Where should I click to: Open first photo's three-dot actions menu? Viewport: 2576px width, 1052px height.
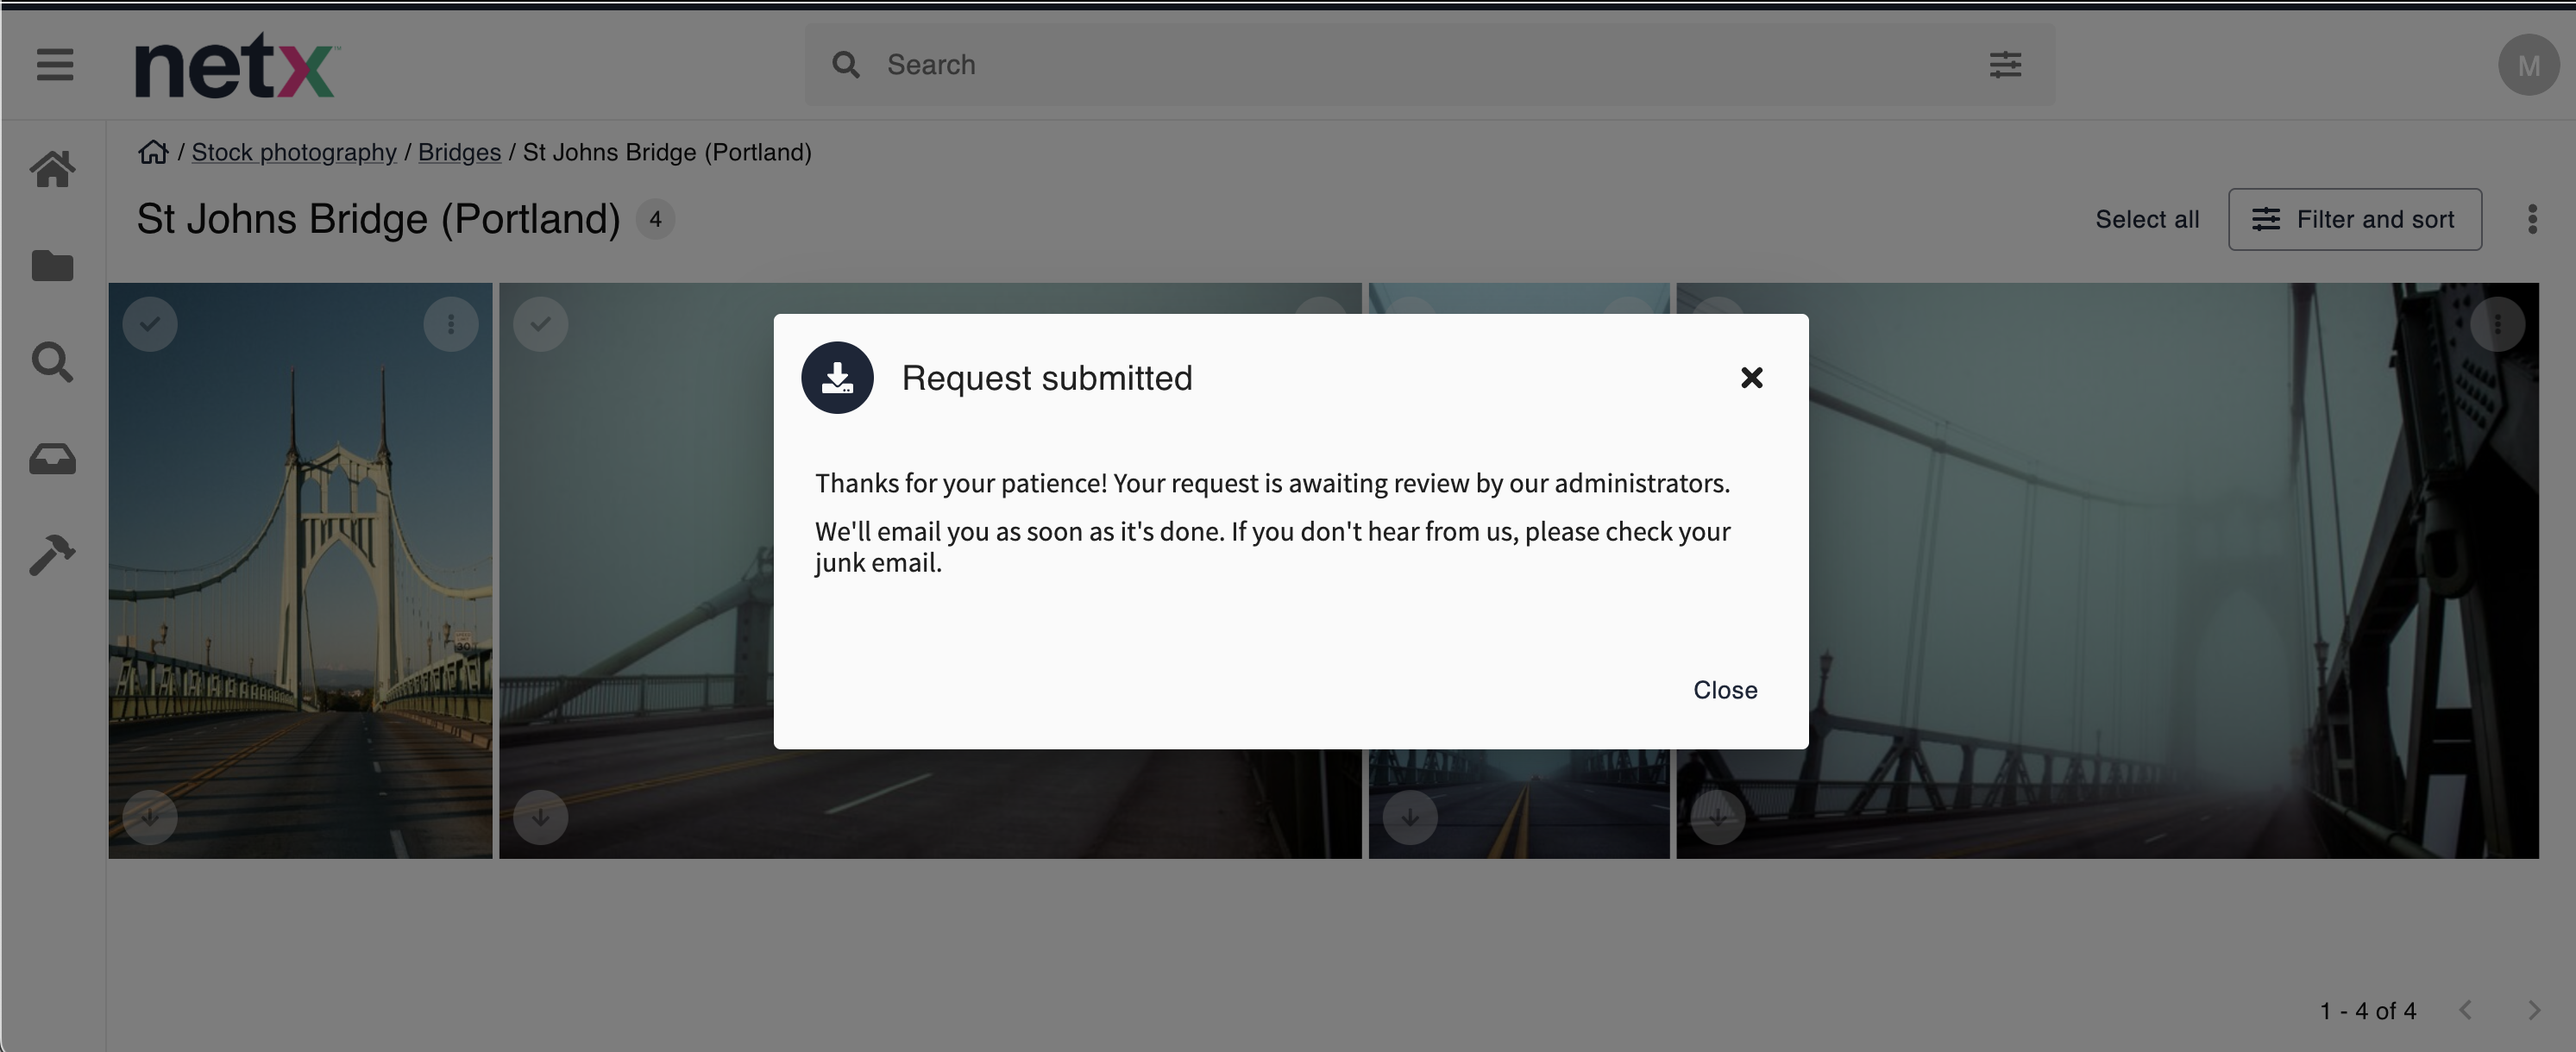tap(451, 324)
